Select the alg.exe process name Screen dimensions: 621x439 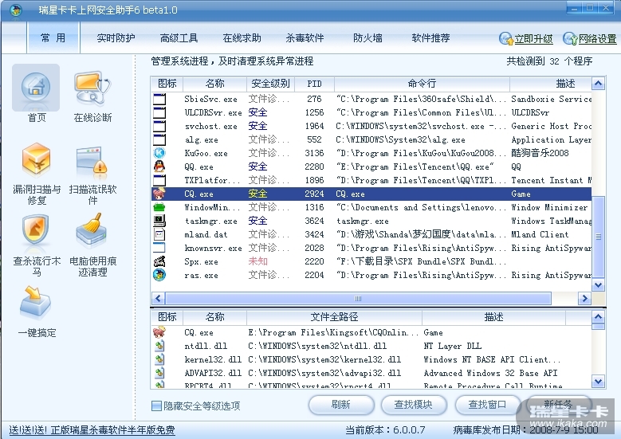click(201, 139)
